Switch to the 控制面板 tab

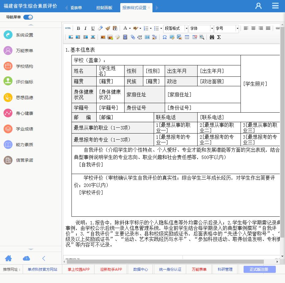pos(104,8)
